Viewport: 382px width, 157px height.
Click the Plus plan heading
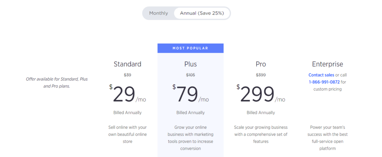(x=190, y=64)
